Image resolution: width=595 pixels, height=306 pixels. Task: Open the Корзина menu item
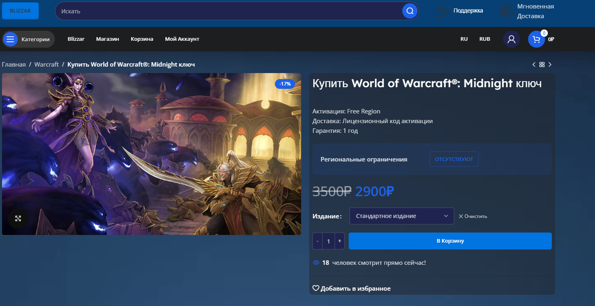coord(142,39)
